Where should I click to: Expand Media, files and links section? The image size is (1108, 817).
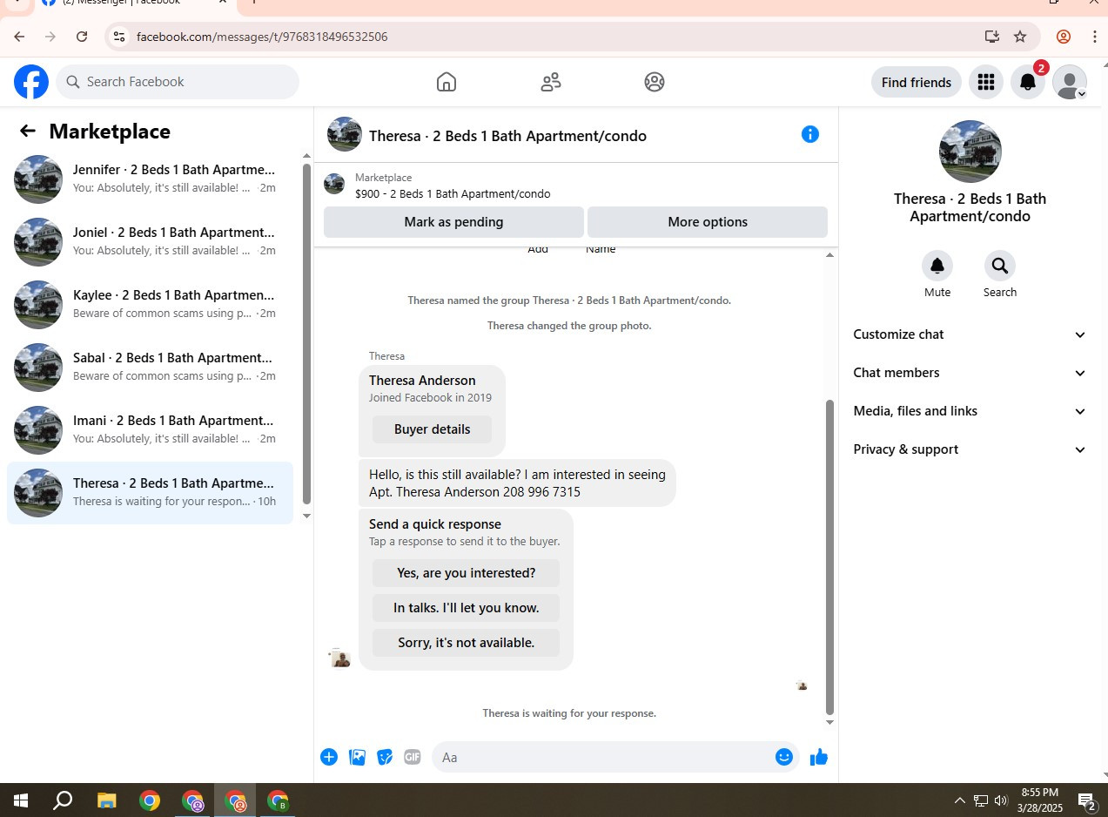970,411
